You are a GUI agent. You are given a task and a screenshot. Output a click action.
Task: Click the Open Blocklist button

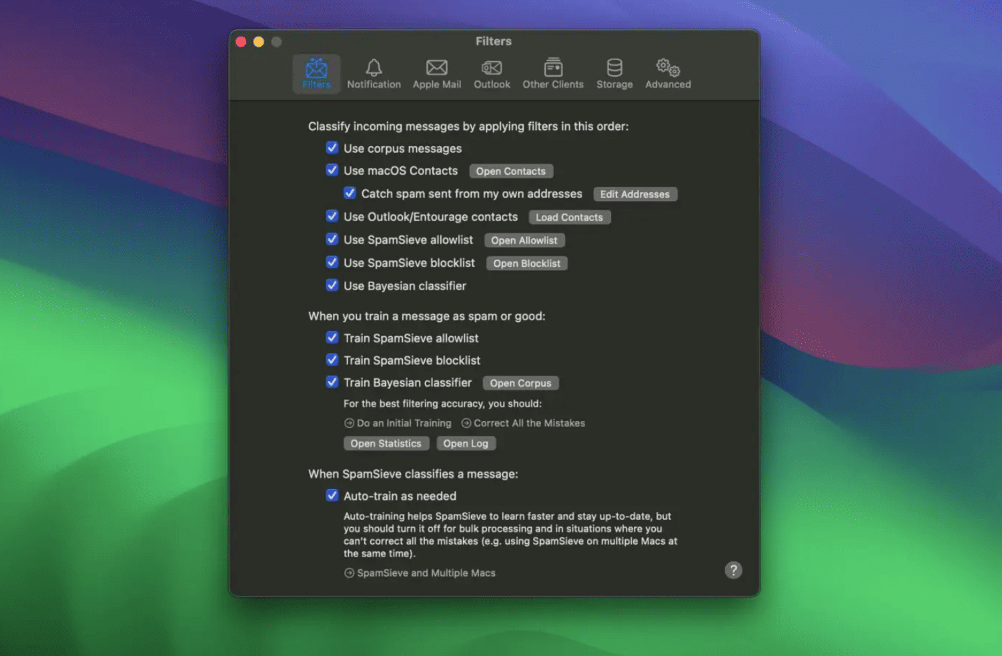527,264
